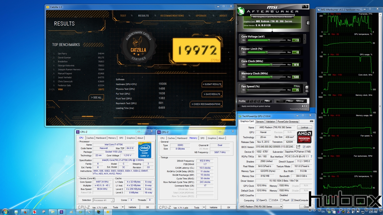Click Reset button in Afterburner
The image size is (383, 215).
(290, 101)
